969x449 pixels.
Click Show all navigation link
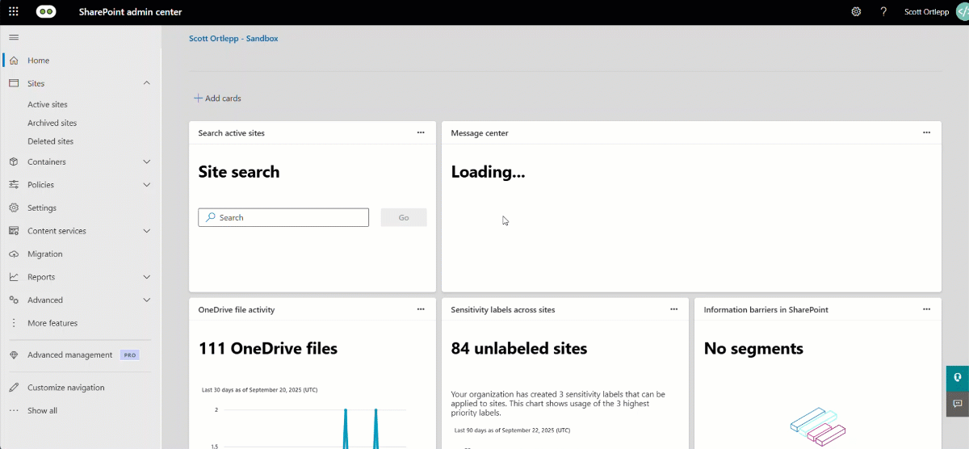point(42,410)
